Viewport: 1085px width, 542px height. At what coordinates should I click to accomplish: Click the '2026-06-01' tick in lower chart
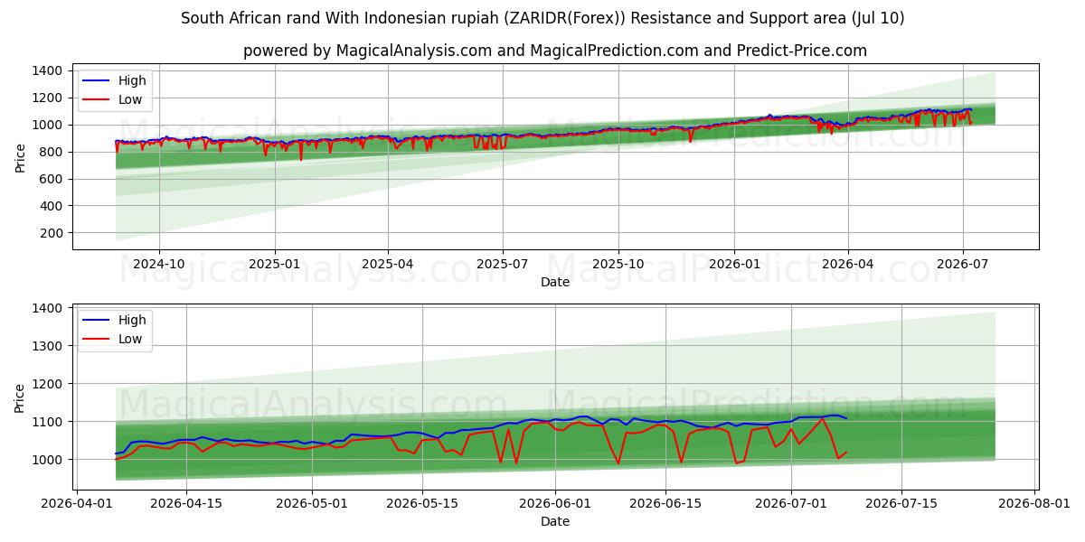pos(555,503)
